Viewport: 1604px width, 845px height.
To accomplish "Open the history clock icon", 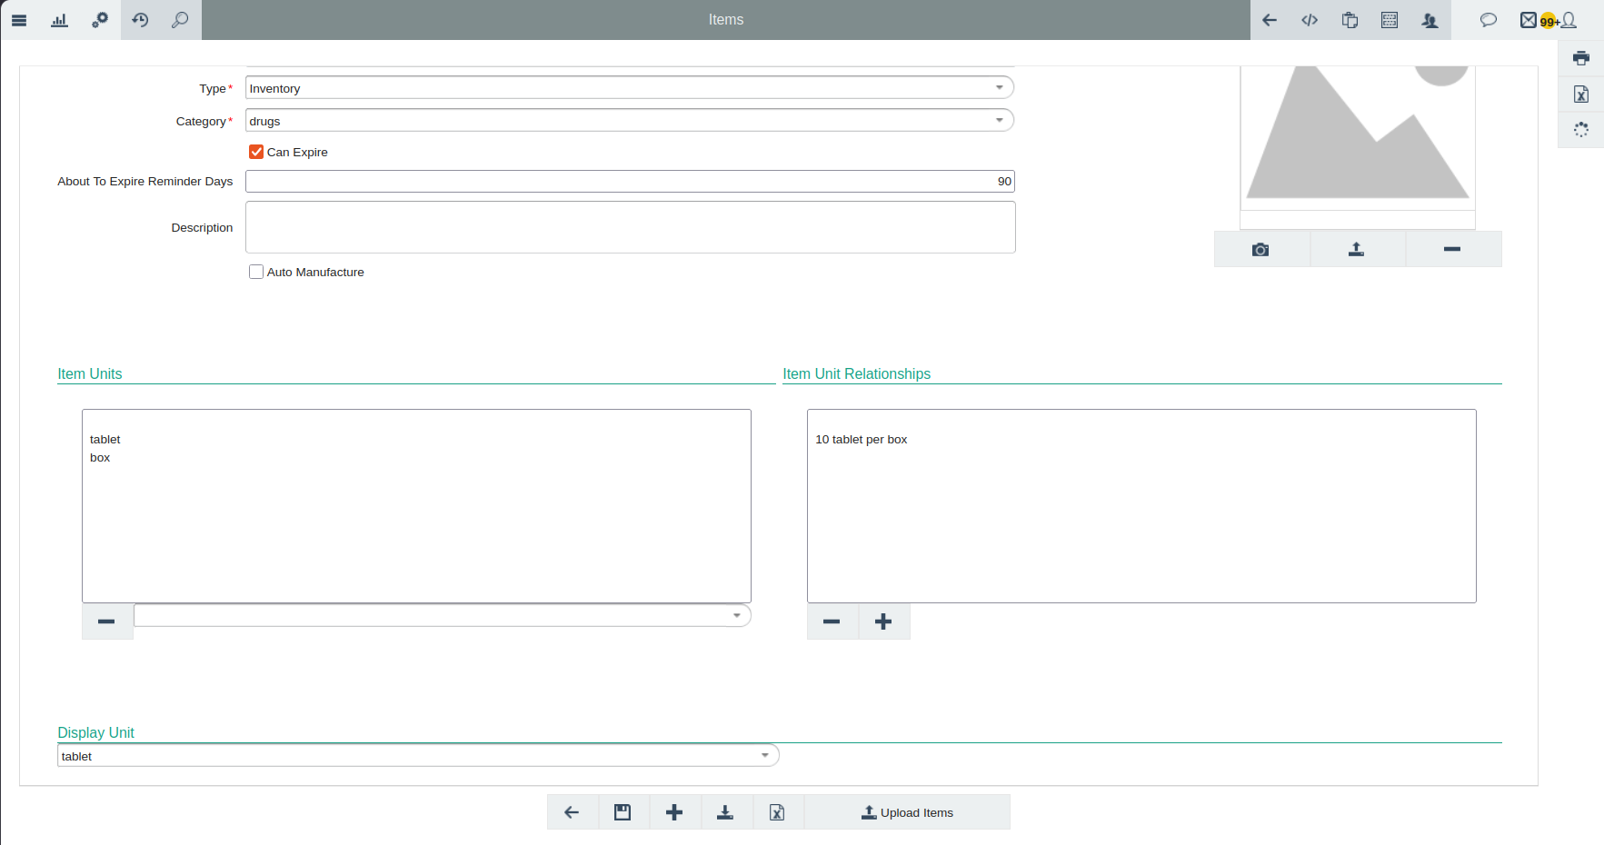I will coord(140,20).
